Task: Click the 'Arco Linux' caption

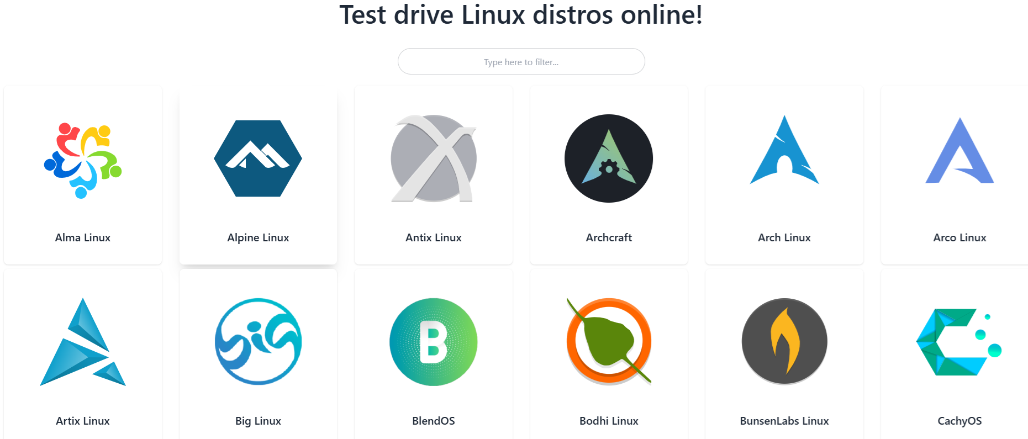Action: tap(960, 237)
